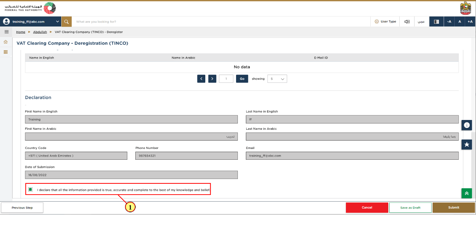Open the information panel icon
This screenshot has height=226, width=476.
467,125
